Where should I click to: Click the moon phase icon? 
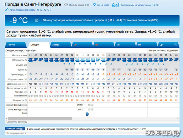[x=87, y=114]
